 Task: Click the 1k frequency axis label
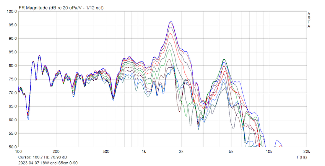144,151
